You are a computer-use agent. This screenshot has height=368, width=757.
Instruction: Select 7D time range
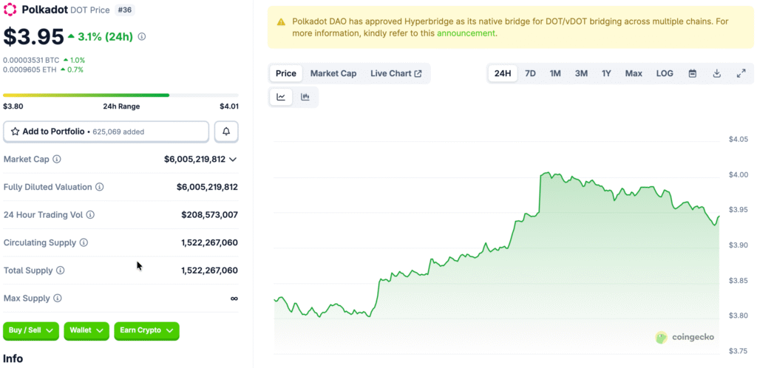[x=530, y=73]
